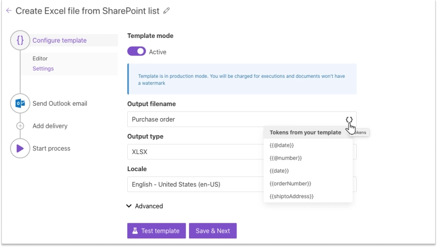Select Start process step label
The width and height of the screenshot is (437, 247).
coord(51,148)
